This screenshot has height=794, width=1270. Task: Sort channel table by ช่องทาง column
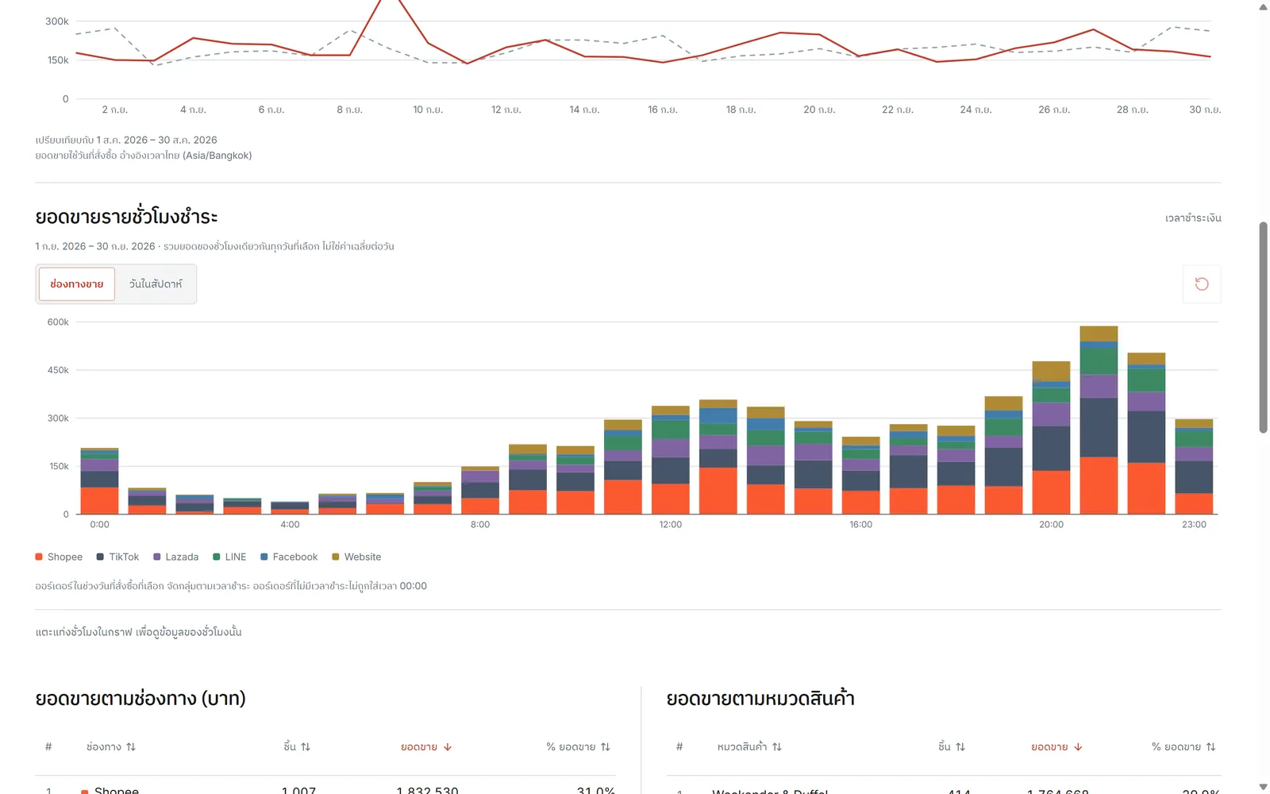click(x=111, y=746)
